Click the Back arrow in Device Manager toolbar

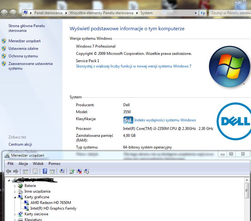click(x=8, y=172)
